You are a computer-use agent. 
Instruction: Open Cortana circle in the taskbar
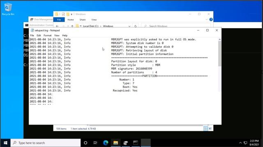(85, 143)
